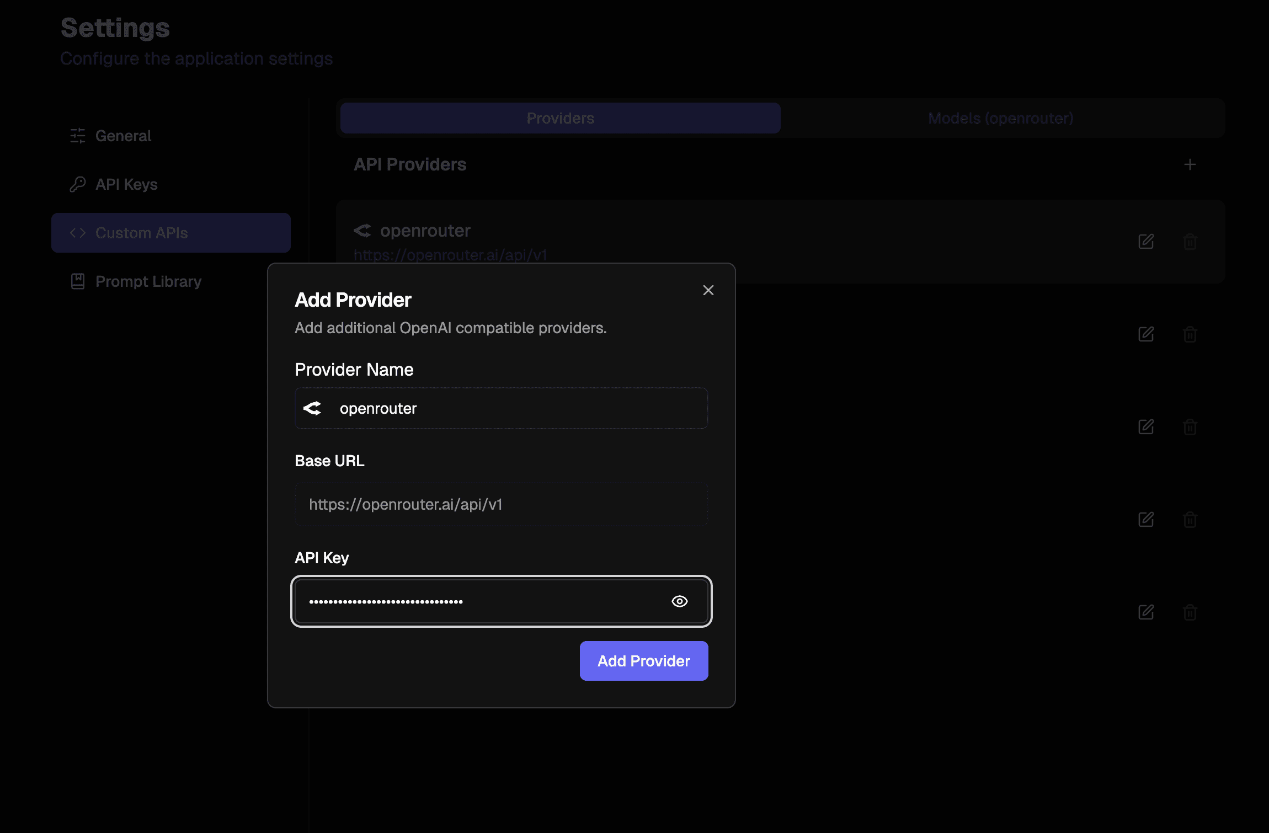1269x833 pixels.
Task: Click the Provider Name label
Action: coord(354,370)
